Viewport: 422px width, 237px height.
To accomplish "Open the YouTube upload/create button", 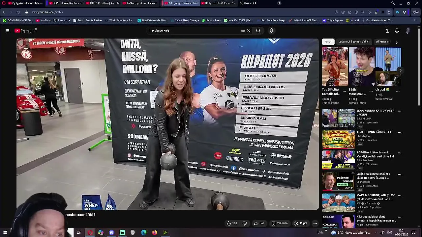I will click(387, 31).
